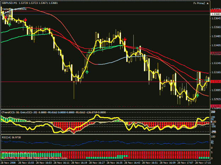Click the red sell arrow near 15:55

click(25, 20)
